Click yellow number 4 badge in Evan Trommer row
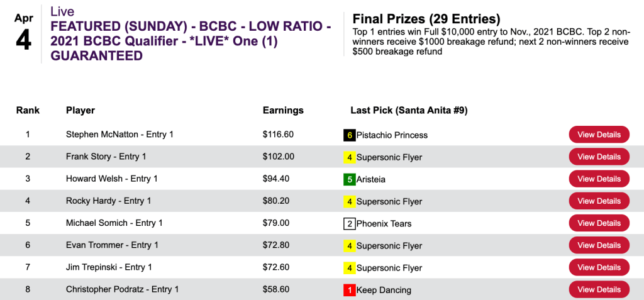The width and height of the screenshot is (644, 300). pyautogui.click(x=349, y=246)
